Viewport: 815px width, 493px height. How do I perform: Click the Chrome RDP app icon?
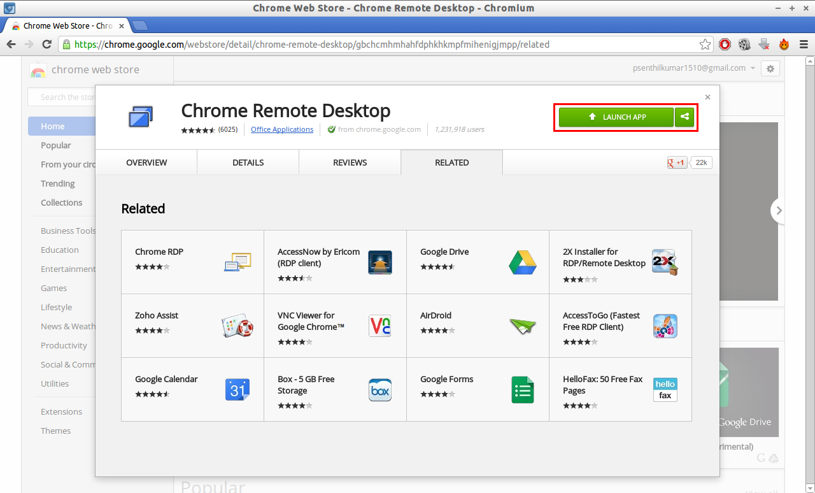(237, 262)
